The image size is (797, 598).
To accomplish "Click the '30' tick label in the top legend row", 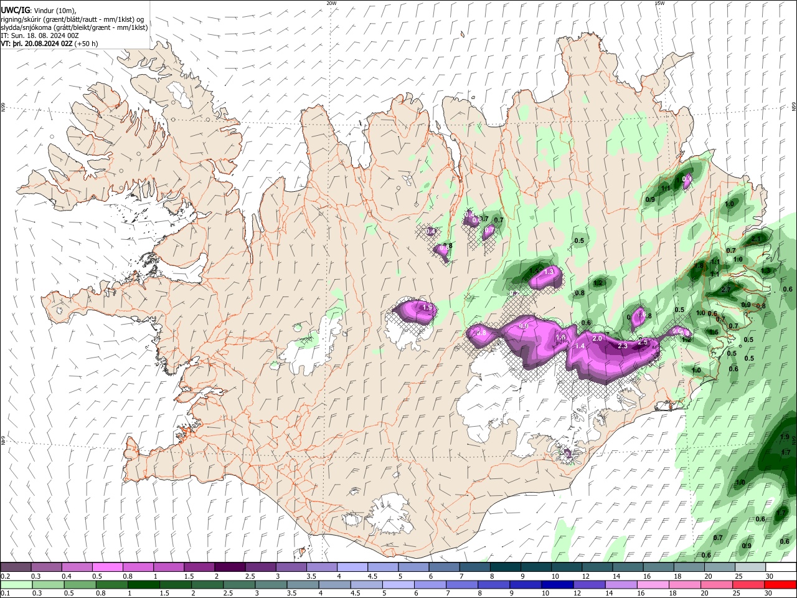I will (x=770, y=576).
